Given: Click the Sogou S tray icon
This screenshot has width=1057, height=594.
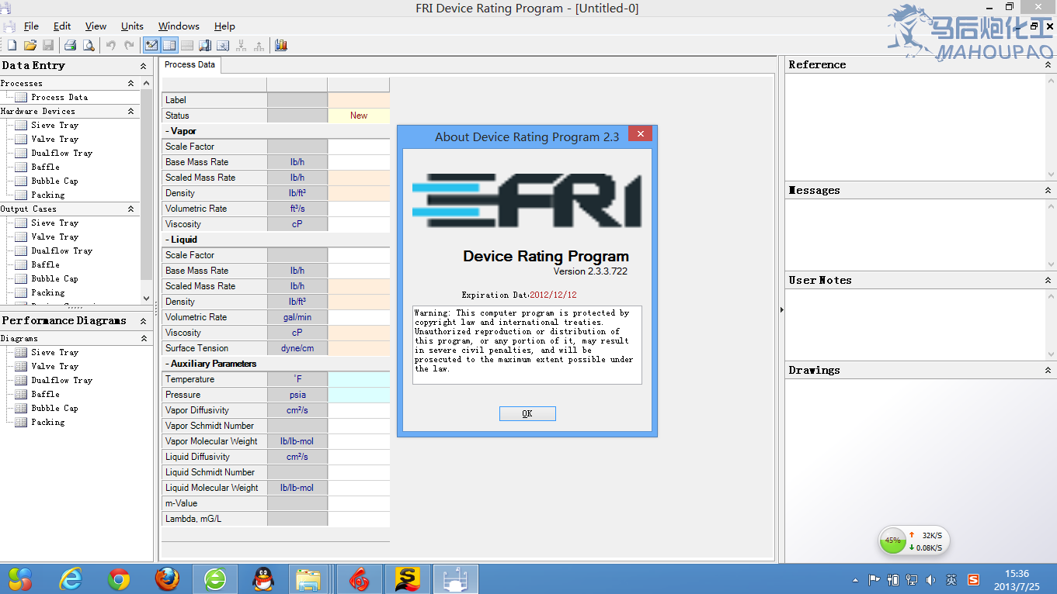Looking at the screenshot, I should (973, 579).
